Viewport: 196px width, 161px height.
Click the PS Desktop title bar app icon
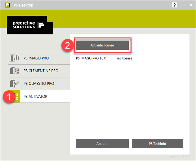coord(7,5)
